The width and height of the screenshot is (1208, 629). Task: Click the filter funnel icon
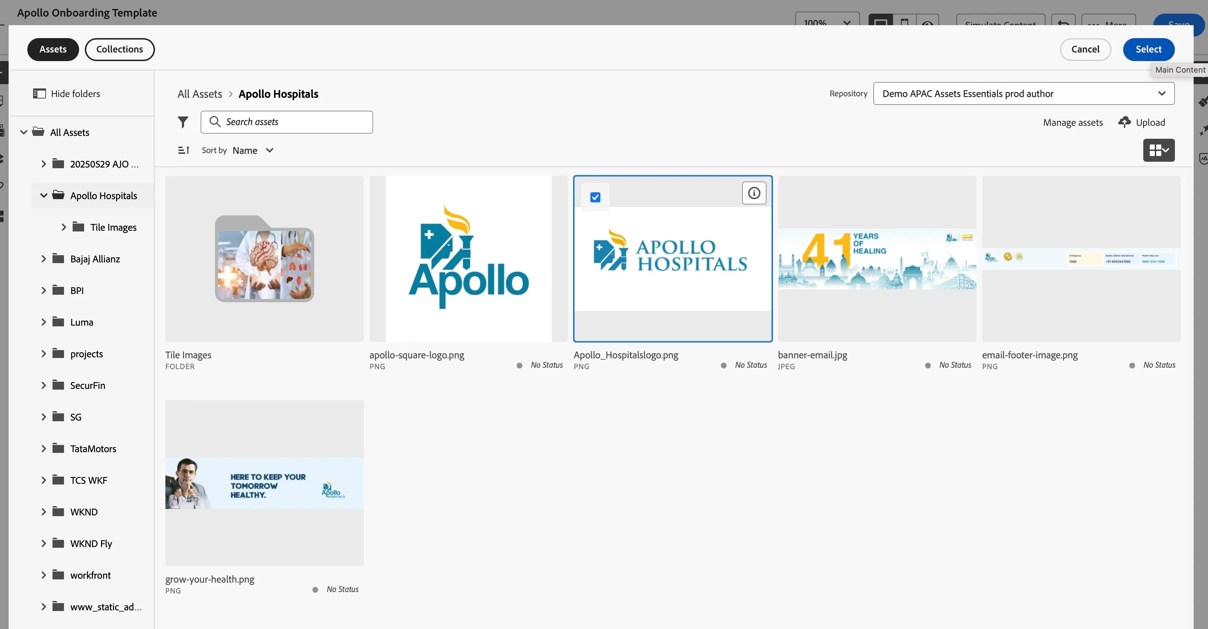point(183,122)
